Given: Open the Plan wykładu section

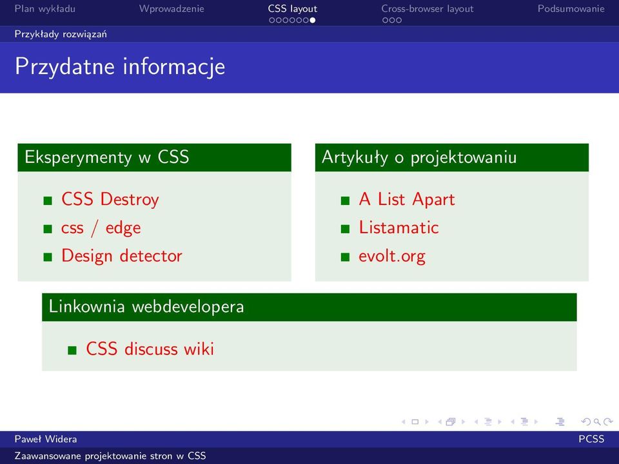Looking at the screenshot, I should tap(45, 8).
